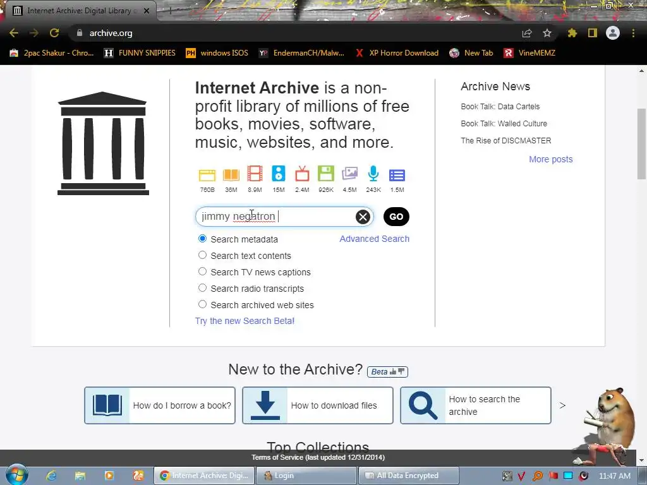
Task: View site info lock icon
Action: [80, 33]
